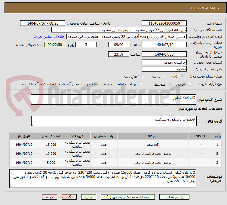Click the تاریخ نیاز column header
This screenshot has height=205, width=227.
coord(24,136)
